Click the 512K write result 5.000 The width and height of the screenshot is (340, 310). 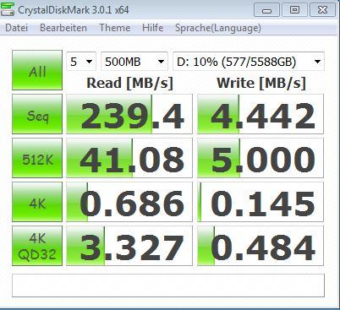260,158
